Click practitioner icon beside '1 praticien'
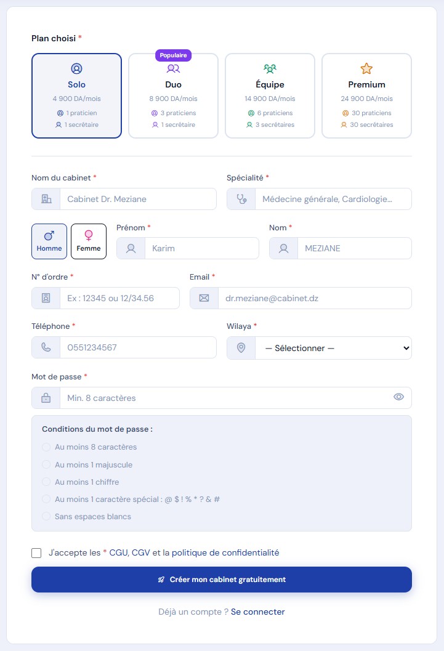 point(60,113)
